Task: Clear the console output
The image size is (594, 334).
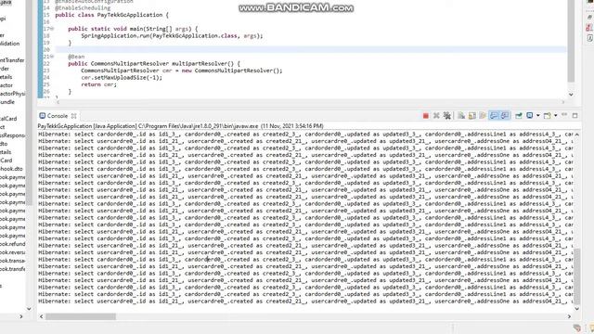Action: coord(461,115)
